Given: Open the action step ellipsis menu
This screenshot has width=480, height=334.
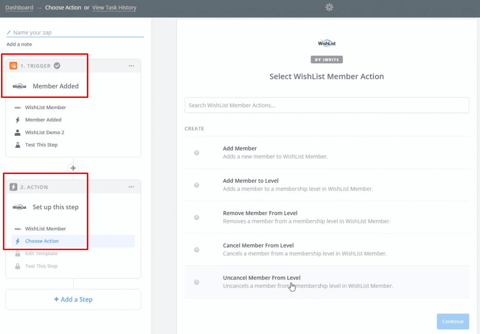Looking at the screenshot, I should coord(132,187).
